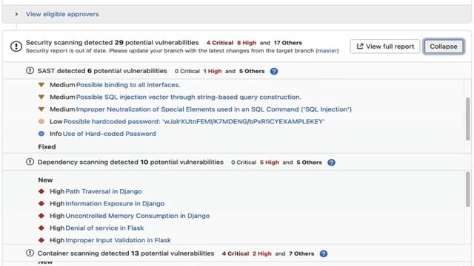Viewport: 474px width, 266px height.
Task: Open the Dependency scanning help icon
Action: 331,163
